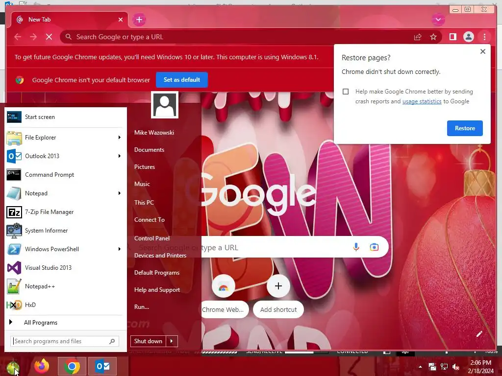Image resolution: width=502 pixels, height=376 pixels.
Task: Click the user account picture
Action: click(x=165, y=105)
